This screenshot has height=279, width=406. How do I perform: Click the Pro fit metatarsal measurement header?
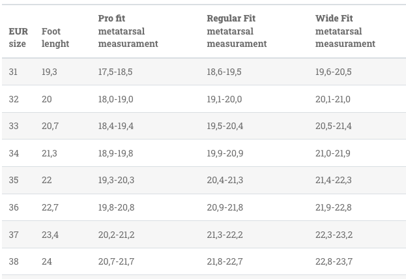pyautogui.click(x=128, y=31)
